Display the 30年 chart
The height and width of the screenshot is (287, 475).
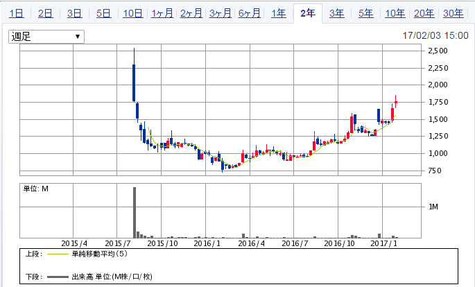453,13
